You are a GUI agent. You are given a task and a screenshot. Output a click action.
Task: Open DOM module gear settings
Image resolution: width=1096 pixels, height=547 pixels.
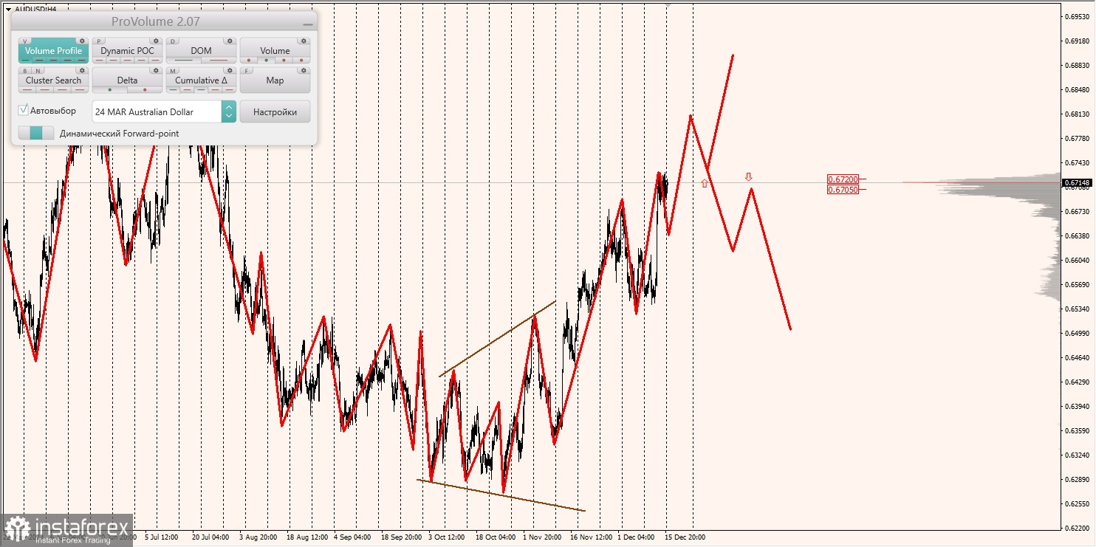point(230,41)
